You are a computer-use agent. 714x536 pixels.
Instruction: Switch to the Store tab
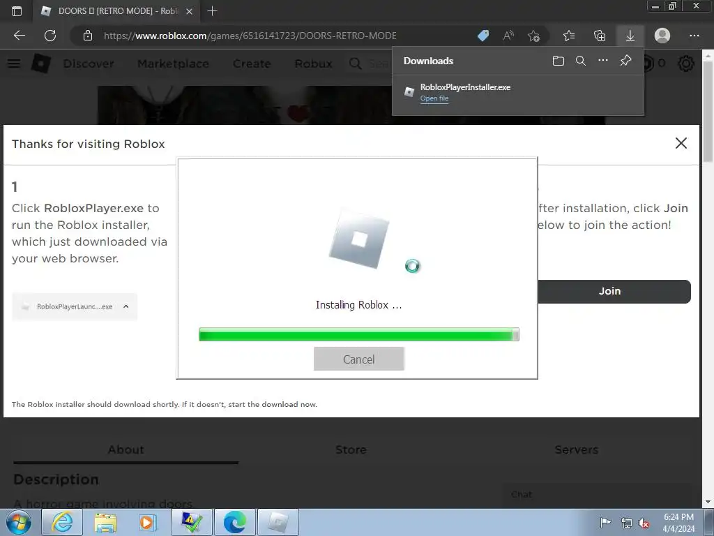[351, 450]
